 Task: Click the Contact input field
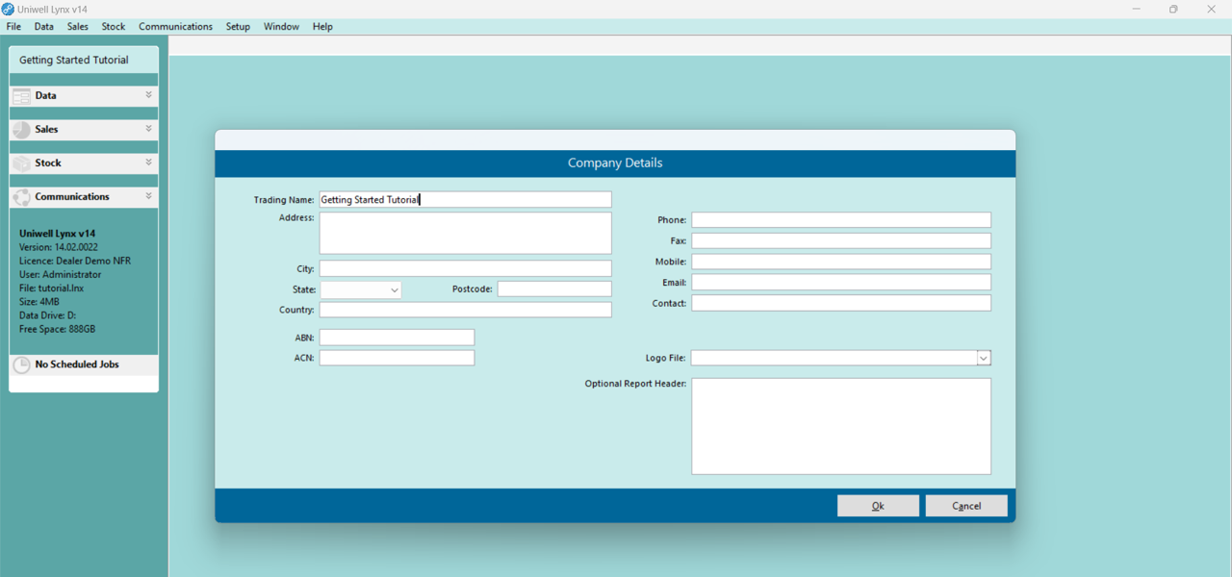pos(841,303)
